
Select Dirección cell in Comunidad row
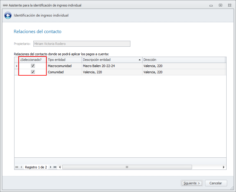(x=184, y=72)
